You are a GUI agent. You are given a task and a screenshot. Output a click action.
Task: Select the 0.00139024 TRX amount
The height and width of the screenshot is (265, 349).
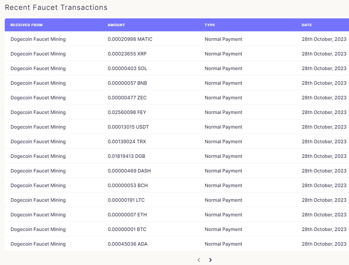tap(127, 142)
